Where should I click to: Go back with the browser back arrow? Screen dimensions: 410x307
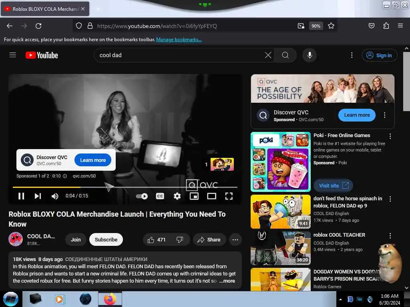tap(10, 26)
